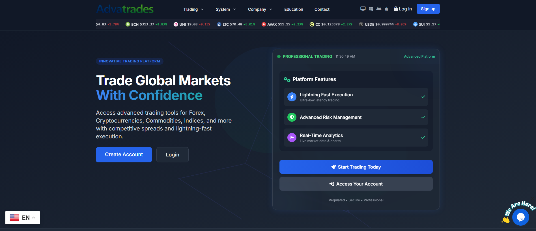The image size is (536, 231).
Task: Click the SUI coin icon in ticker
Action: (416, 24)
